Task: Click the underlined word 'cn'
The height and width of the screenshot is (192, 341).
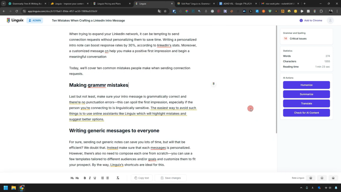Action: (x=107, y=51)
